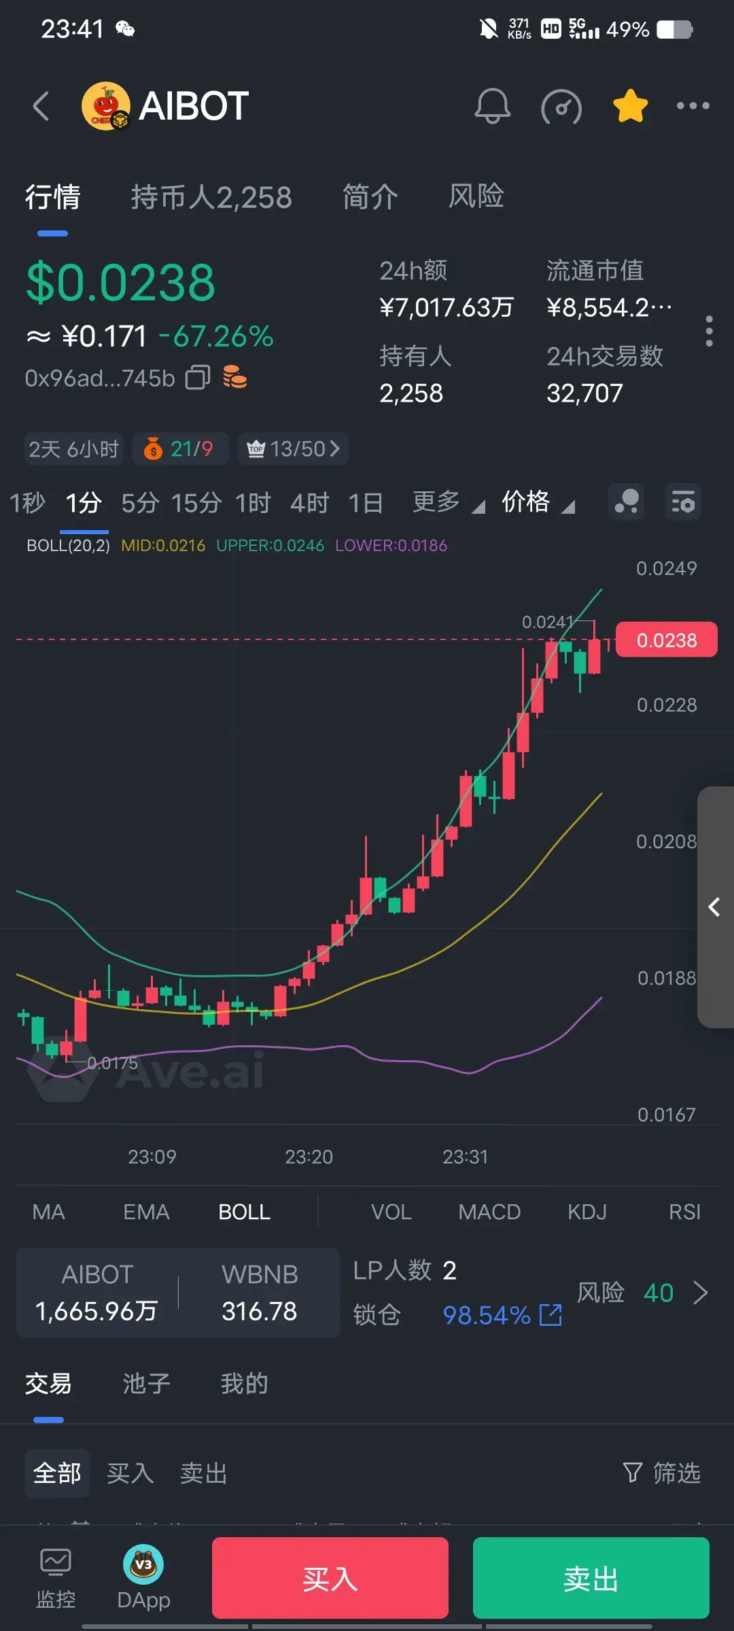The width and height of the screenshot is (734, 1631).
Task: Select the 5分 timeframe
Action: [x=140, y=503]
